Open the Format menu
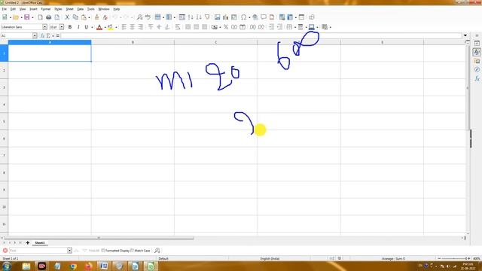This screenshot has width=482, height=271. coord(46,9)
